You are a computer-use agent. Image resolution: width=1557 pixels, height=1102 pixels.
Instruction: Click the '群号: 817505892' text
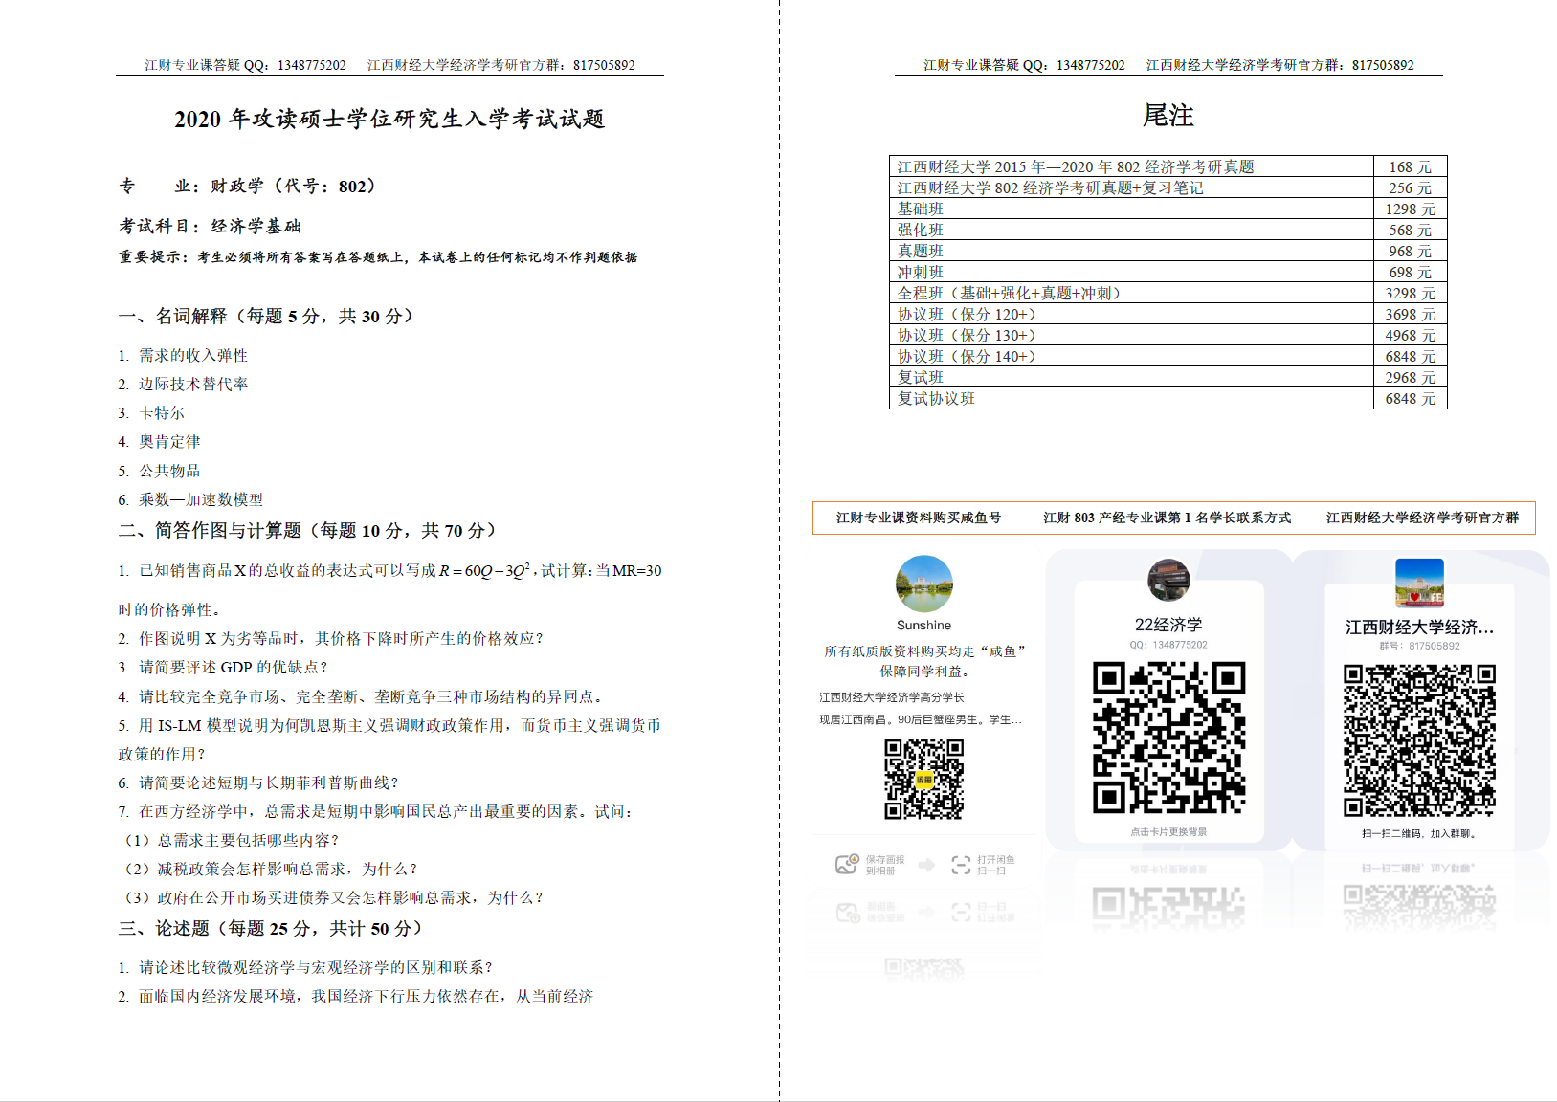point(1419,646)
